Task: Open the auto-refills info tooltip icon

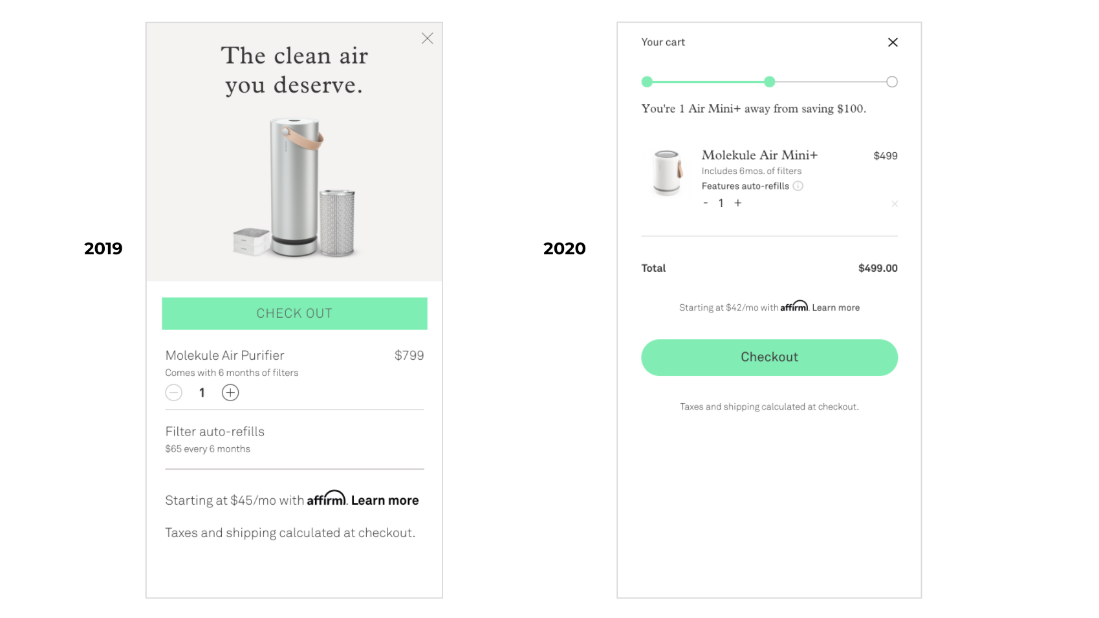Action: coord(798,186)
